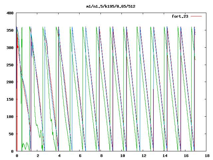
Task: Click x-axis label 16
Action: (x=186, y=156)
